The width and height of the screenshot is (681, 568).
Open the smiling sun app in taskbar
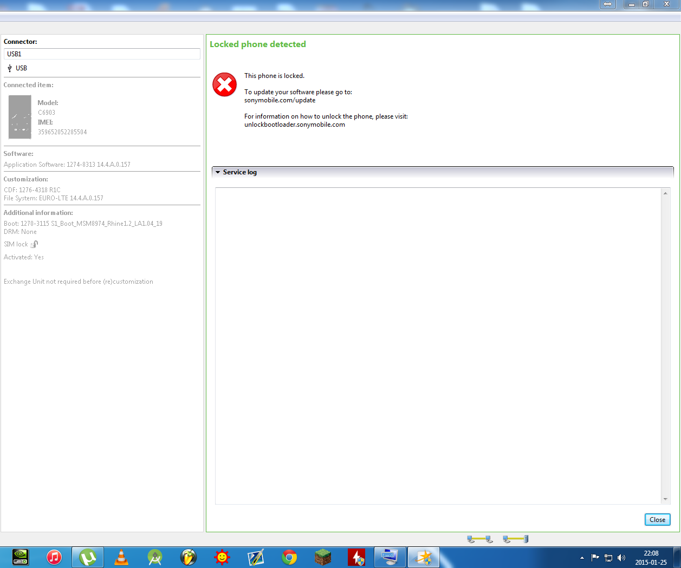click(x=222, y=557)
